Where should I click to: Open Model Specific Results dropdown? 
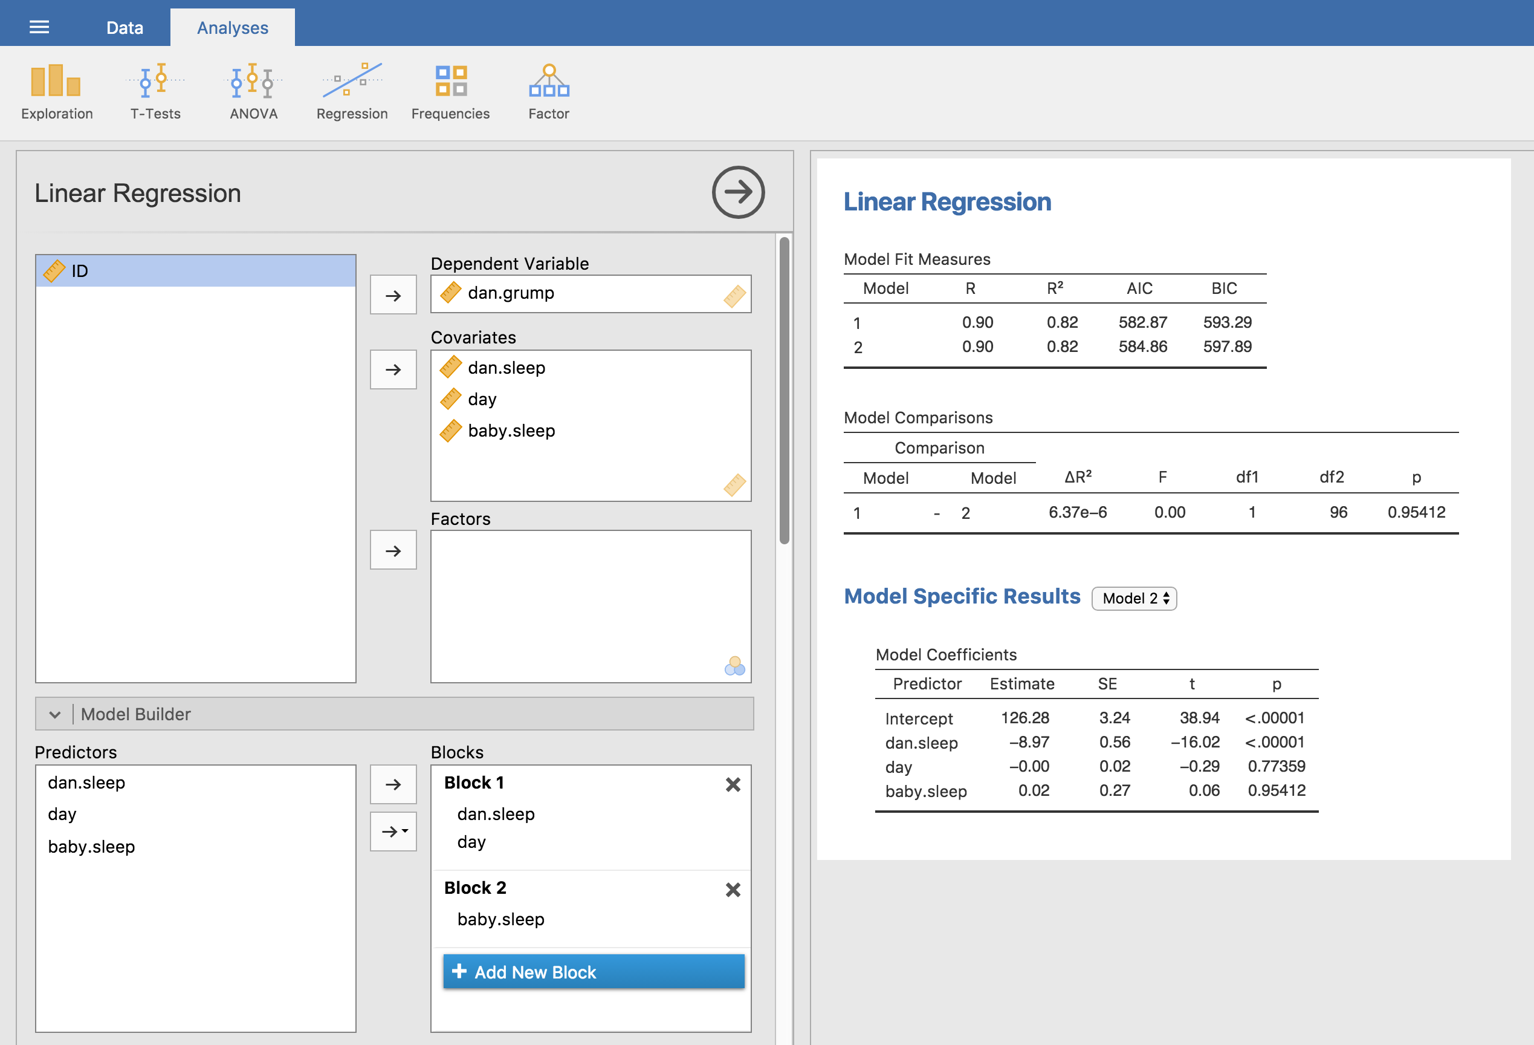(x=1135, y=597)
